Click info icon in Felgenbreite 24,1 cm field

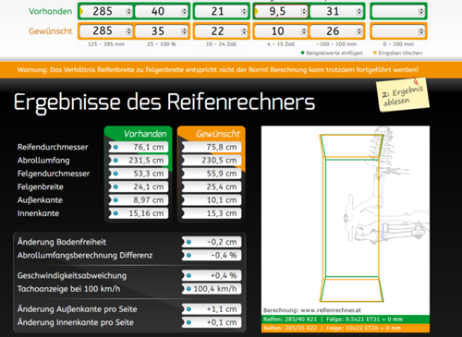click(115, 187)
